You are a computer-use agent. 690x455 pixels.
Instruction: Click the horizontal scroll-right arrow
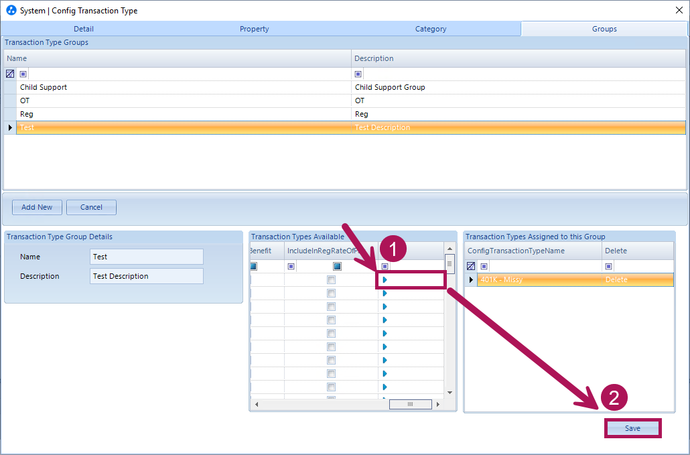pos(438,404)
